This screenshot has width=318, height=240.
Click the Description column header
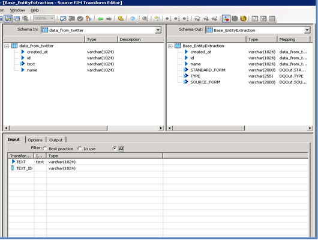pyautogui.click(x=140, y=40)
